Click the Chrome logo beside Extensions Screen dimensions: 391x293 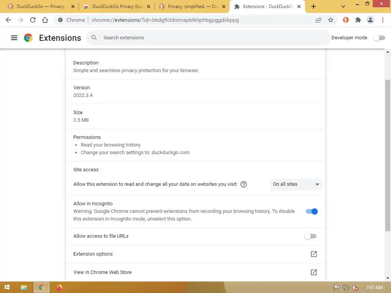pyautogui.click(x=28, y=38)
